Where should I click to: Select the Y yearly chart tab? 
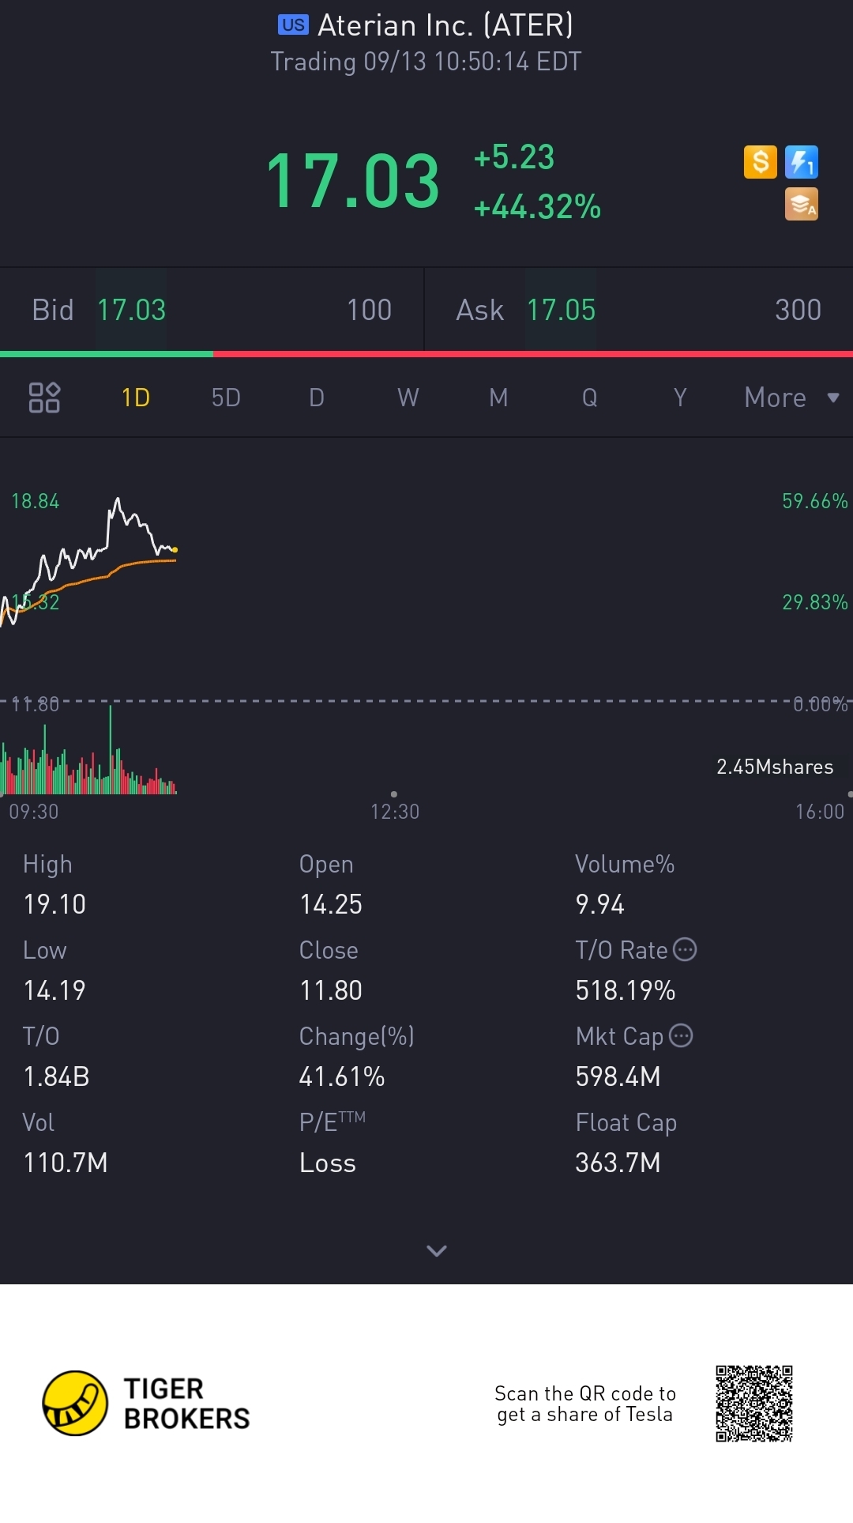(x=680, y=398)
